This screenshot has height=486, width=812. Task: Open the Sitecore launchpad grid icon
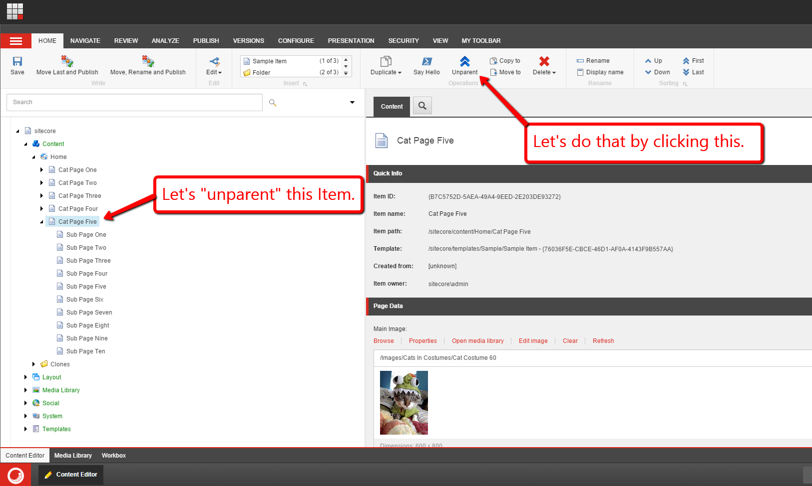(x=15, y=11)
